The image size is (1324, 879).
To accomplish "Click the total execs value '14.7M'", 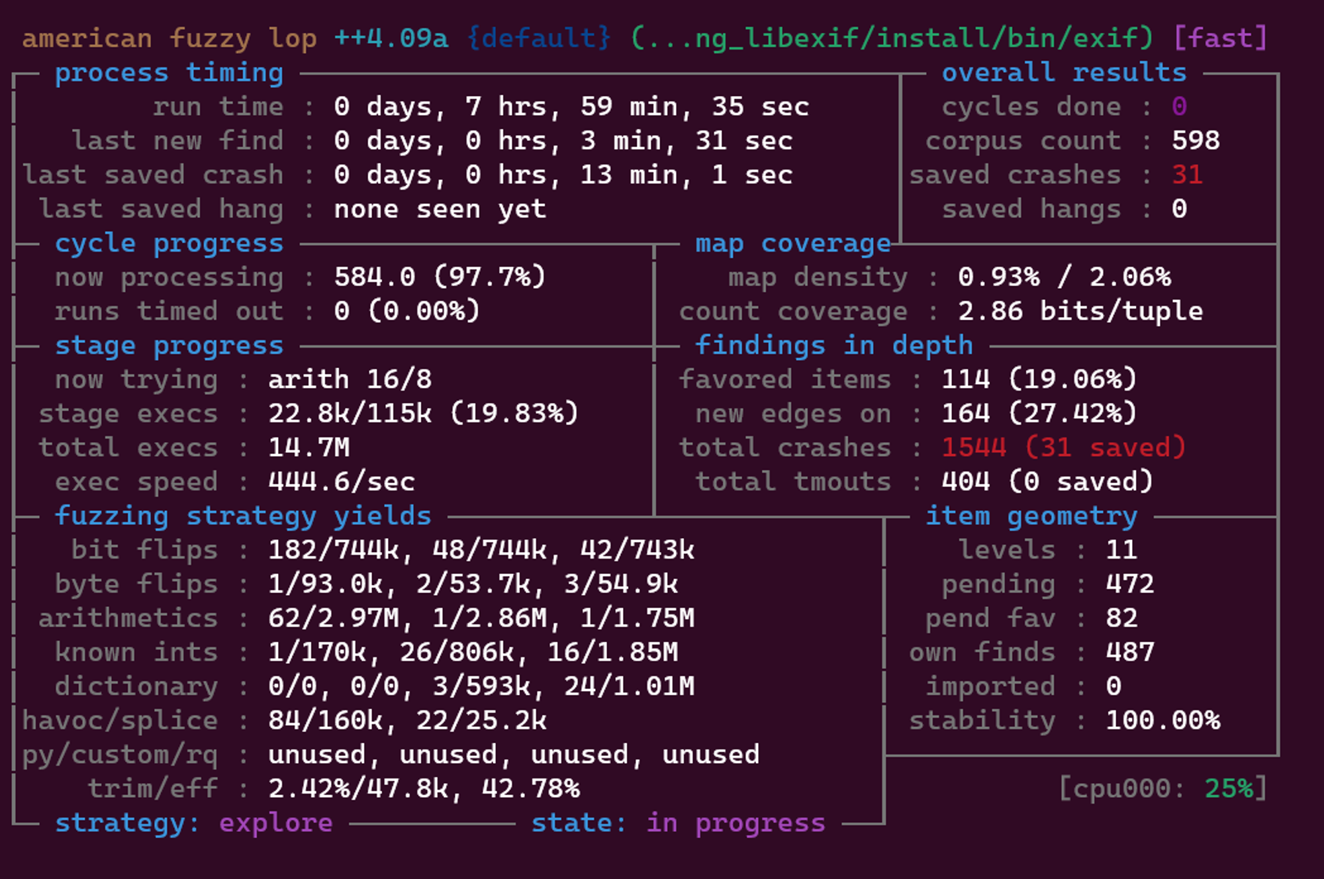I will click(x=309, y=448).
